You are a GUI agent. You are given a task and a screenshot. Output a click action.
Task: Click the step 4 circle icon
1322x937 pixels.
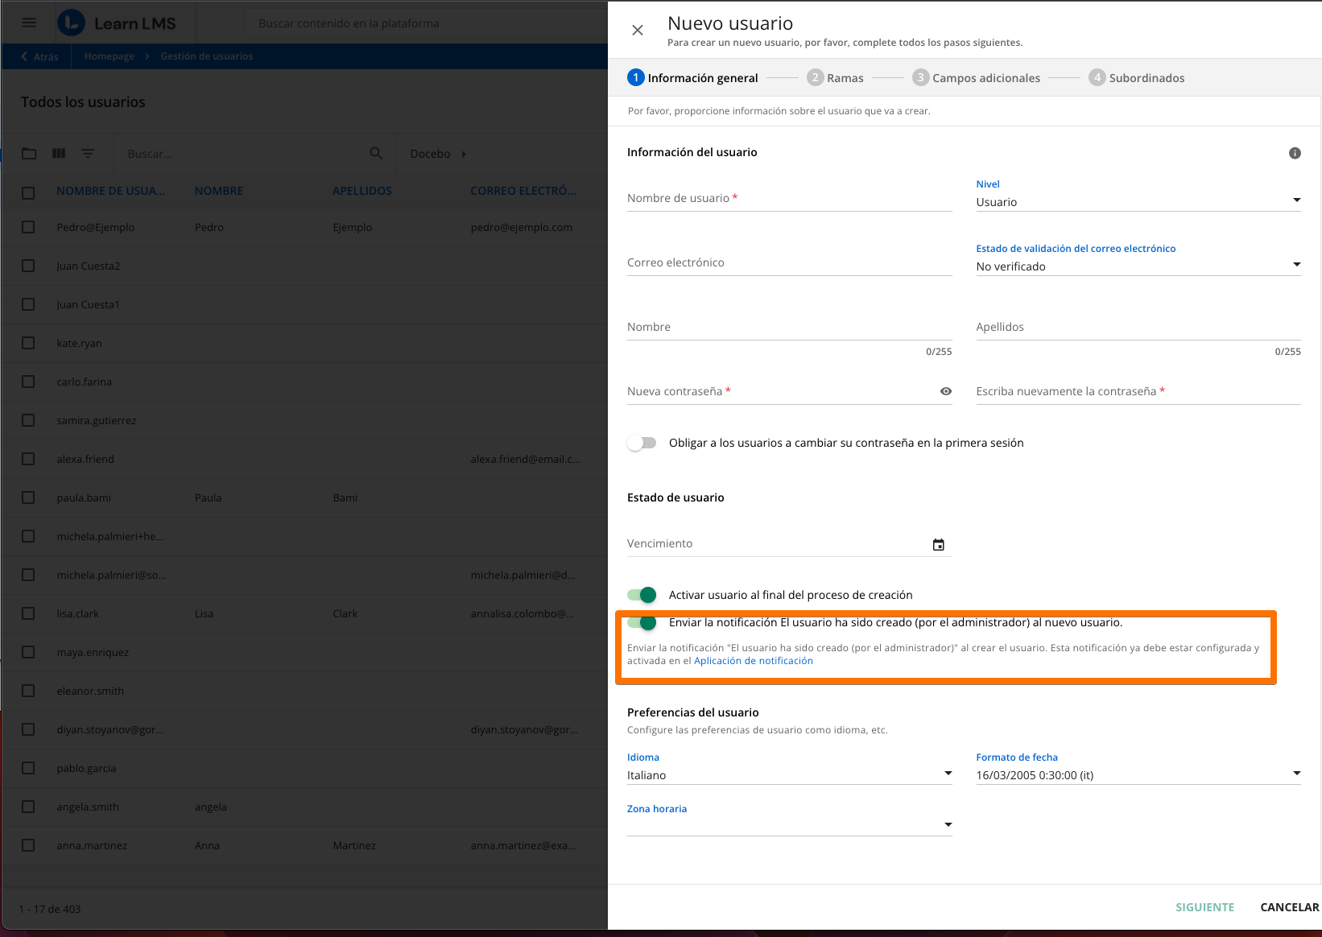[1097, 77]
